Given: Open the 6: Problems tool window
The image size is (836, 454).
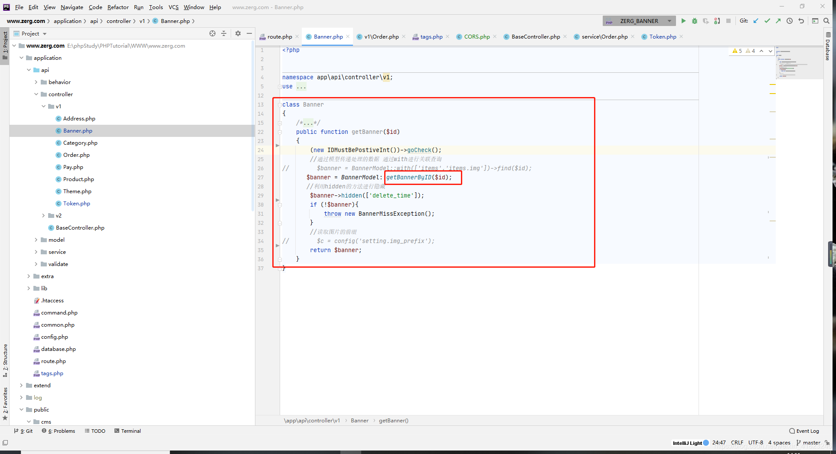Looking at the screenshot, I should pyautogui.click(x=59, y=431).
